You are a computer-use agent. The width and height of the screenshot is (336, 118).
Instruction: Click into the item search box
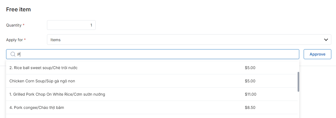153,54
